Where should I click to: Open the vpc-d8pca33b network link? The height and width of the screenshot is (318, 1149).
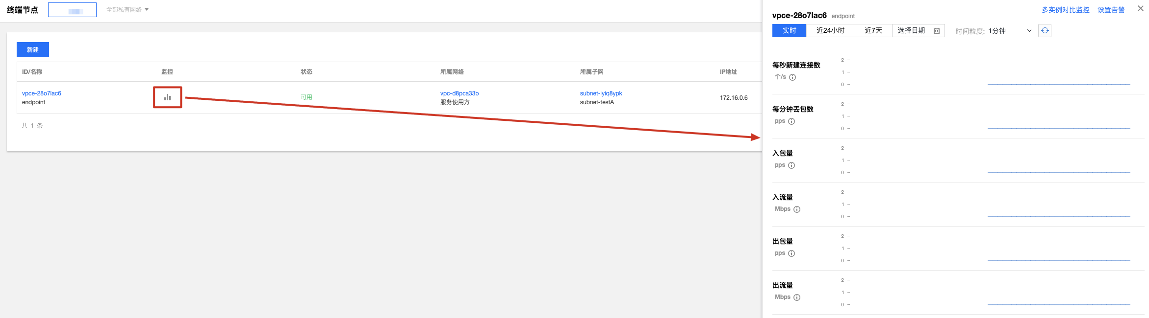coord(459,93)
